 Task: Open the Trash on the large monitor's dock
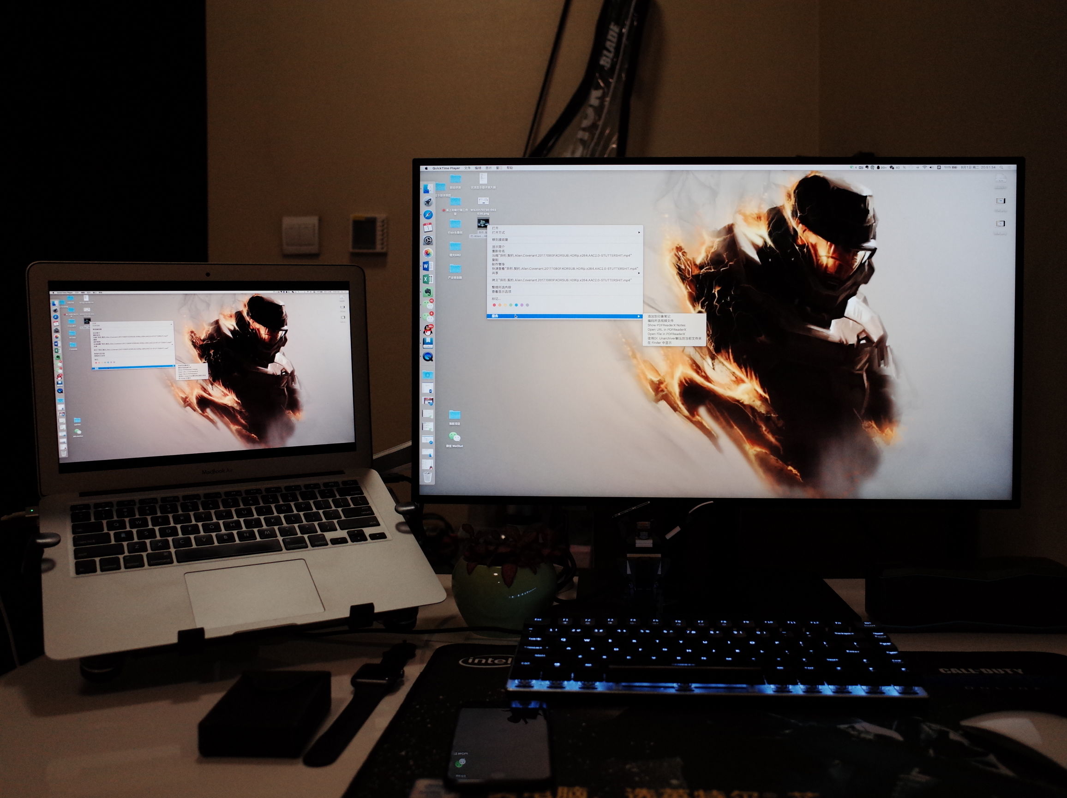[x=427, y=477]
